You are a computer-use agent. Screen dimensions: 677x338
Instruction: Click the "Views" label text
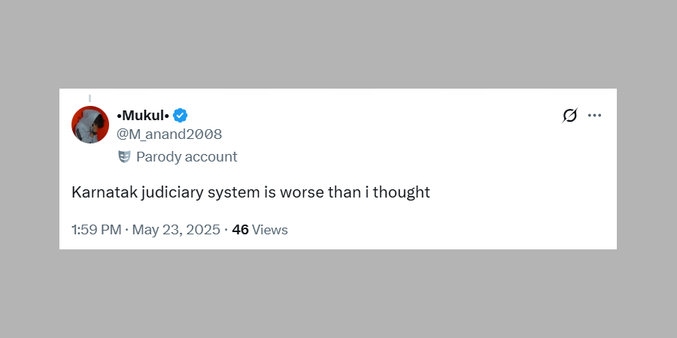point(270,230)
